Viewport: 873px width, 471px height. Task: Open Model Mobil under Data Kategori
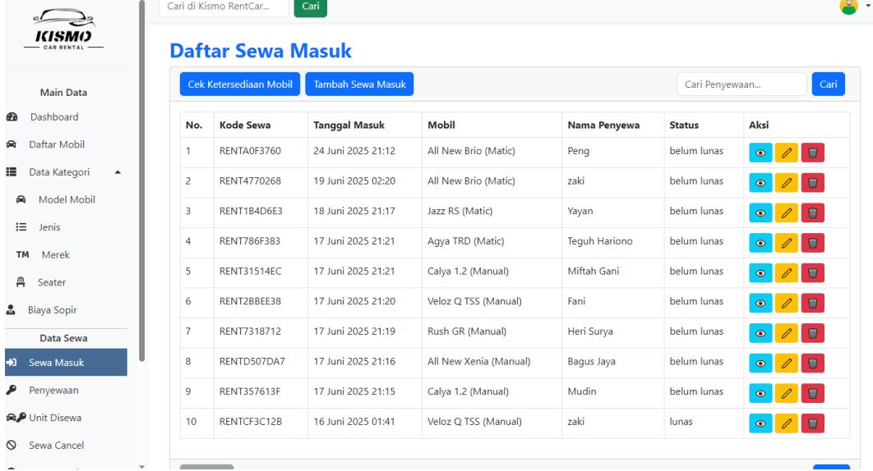[x=72, y=199]
